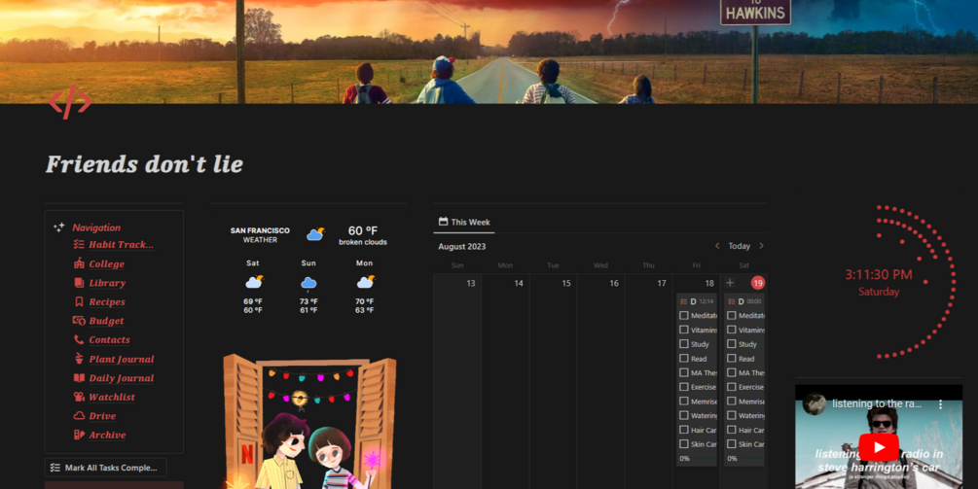This screenshot has width=978, height=489.
Task: Click the edit-note icon beside Archive
Action: (79, 435)
